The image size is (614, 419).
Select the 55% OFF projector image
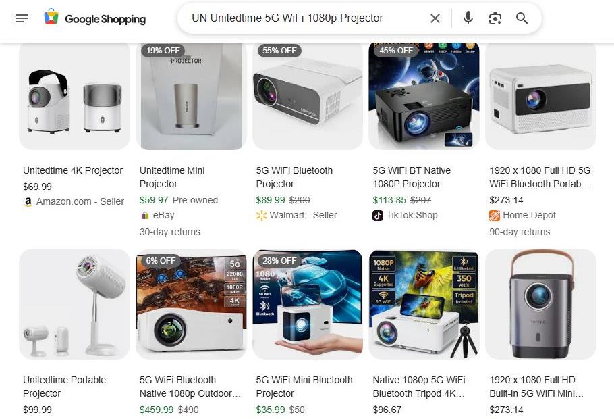[308, 96]
